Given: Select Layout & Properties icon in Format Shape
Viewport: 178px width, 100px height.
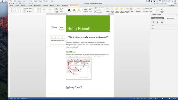Looking at the screenshot, I should pyautogui.click(x=162, y=22).
